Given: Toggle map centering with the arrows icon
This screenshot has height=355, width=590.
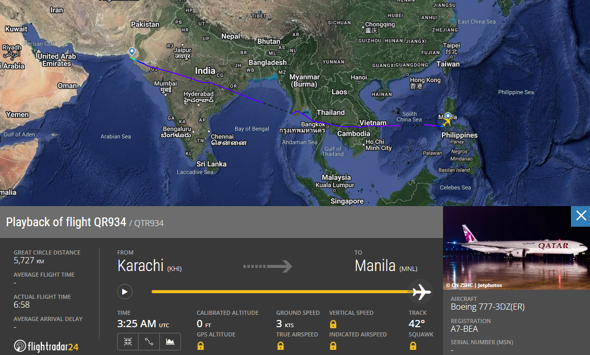Looking at the screenshot, I should pyautogui.click(x=128, y=342).
